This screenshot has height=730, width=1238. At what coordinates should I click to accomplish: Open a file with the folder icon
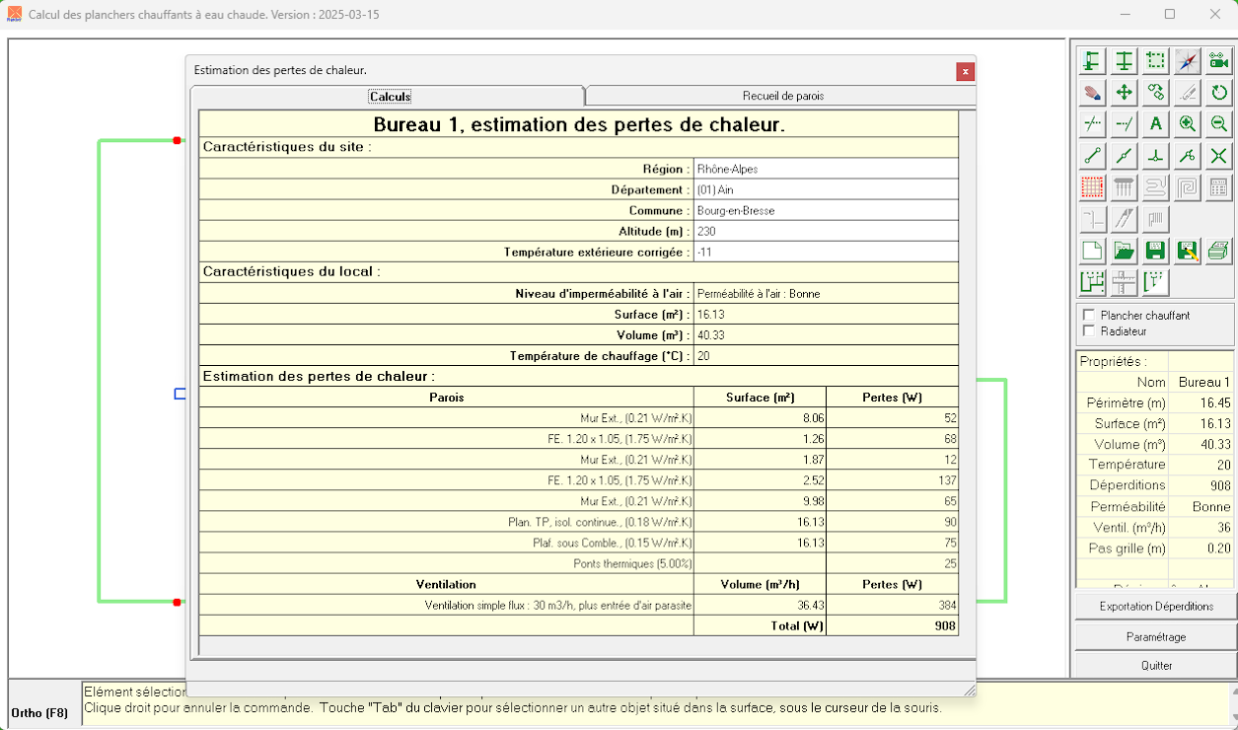(1124, 251)
